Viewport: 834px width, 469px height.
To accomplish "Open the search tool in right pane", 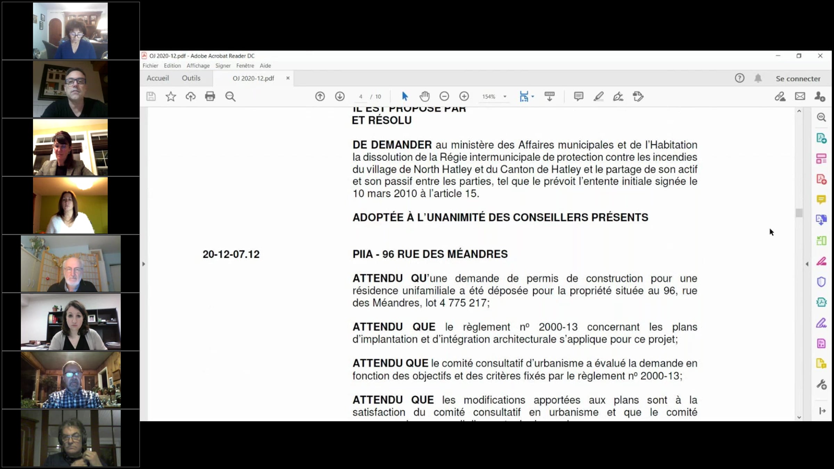I will tap(821, 117).
